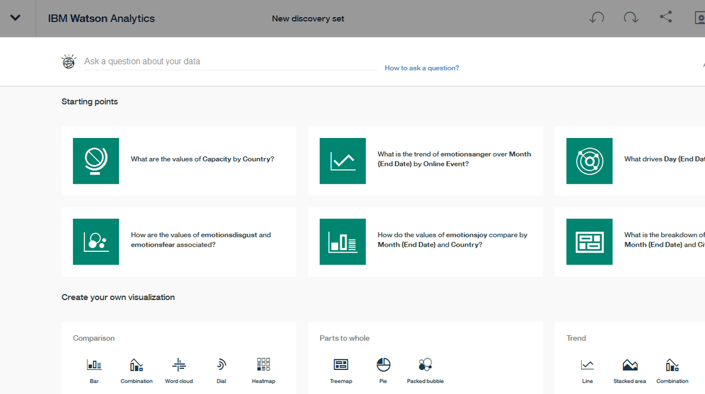Choose the Word cloud visualization
Image resolution: width=705 pixels, height=394 pixels.
click(179, 365)
